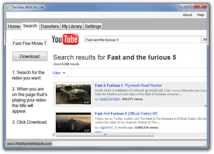Click the 'Search results for Fast and the furious 5' heading
This screenshot has height=154, width=214.
(114, 57)
